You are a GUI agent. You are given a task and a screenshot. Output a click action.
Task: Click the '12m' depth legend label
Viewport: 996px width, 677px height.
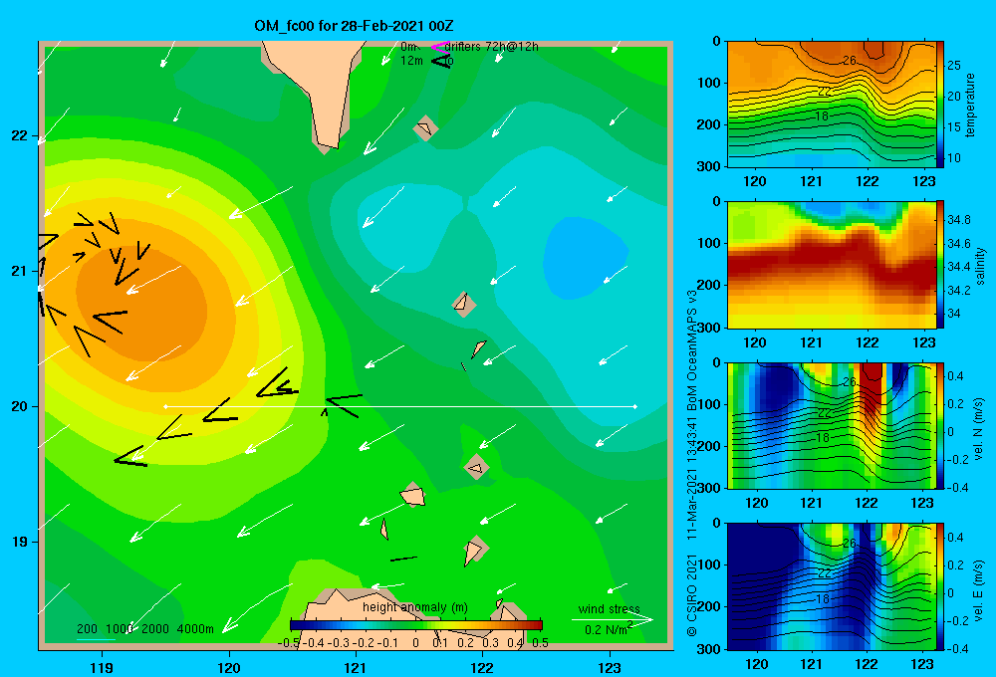coord(411,61)
